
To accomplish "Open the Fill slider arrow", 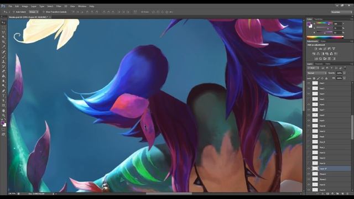I will pyautogui.click(x=345, y=78).
